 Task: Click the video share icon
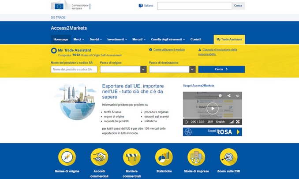(229, 96)
